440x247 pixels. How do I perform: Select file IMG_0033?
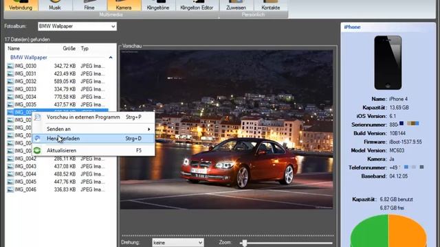25,89
